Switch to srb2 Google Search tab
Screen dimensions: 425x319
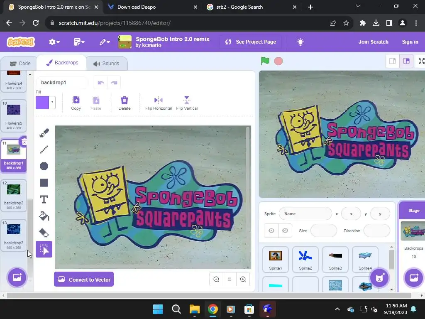(x=252, y=7)
